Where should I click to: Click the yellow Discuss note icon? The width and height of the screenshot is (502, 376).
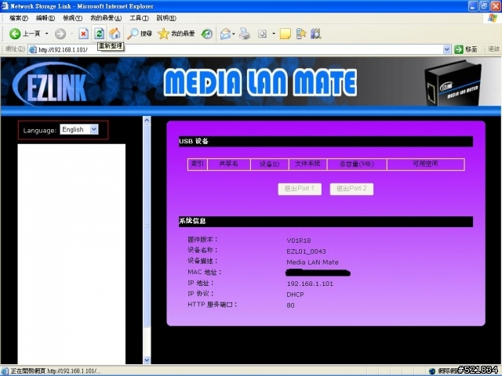pyautogui.click(x=286, y=34)
